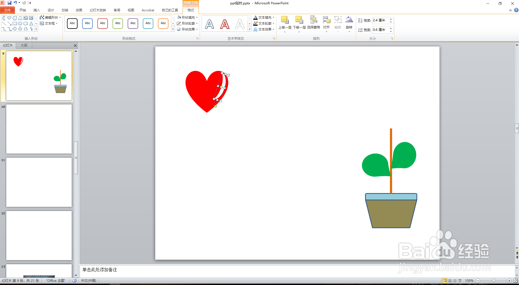
Task: Open the Acrobat ribbon tab
Action: (148, 10)
